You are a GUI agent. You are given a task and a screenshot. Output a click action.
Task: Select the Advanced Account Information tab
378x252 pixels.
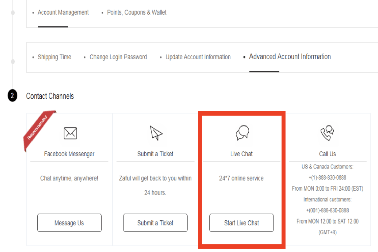tap(290, 57)
